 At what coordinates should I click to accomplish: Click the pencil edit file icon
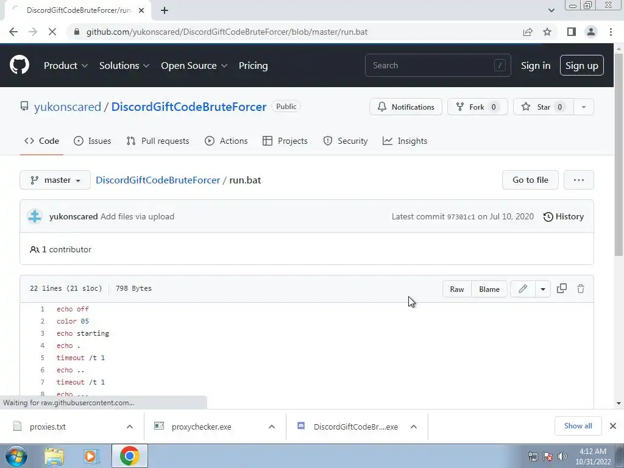tap(523, 289)
